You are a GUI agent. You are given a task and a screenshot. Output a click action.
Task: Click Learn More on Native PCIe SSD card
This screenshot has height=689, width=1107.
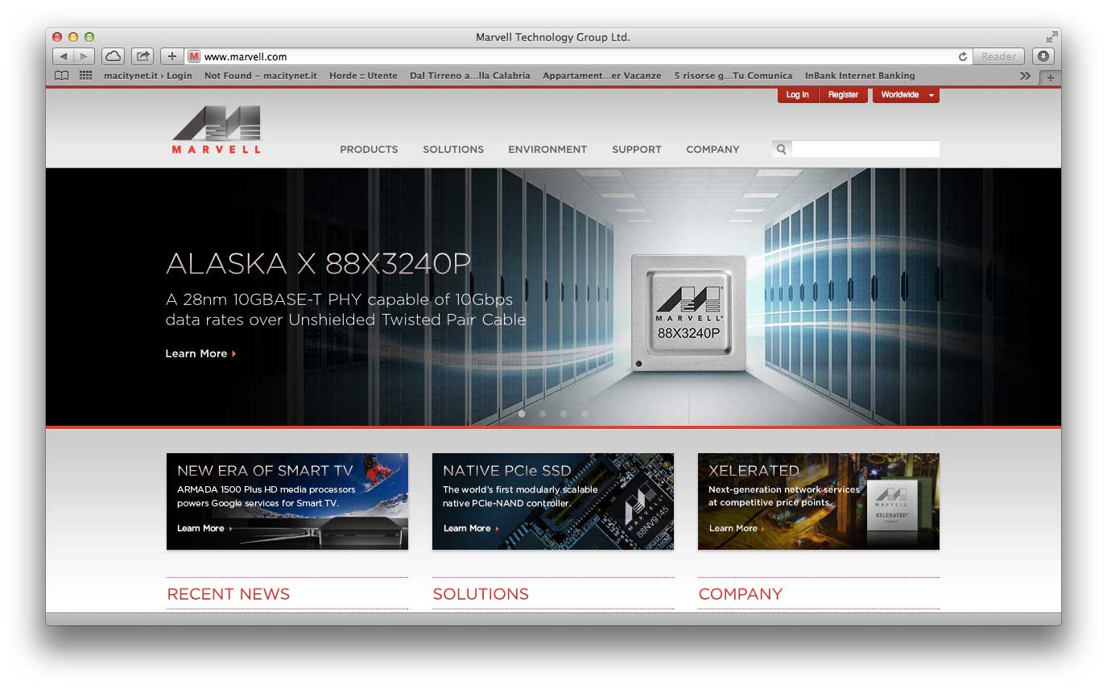471,528
